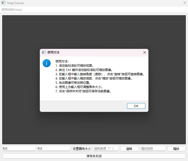Focus the 旋转角度 (°) input field

pos(106,148)
